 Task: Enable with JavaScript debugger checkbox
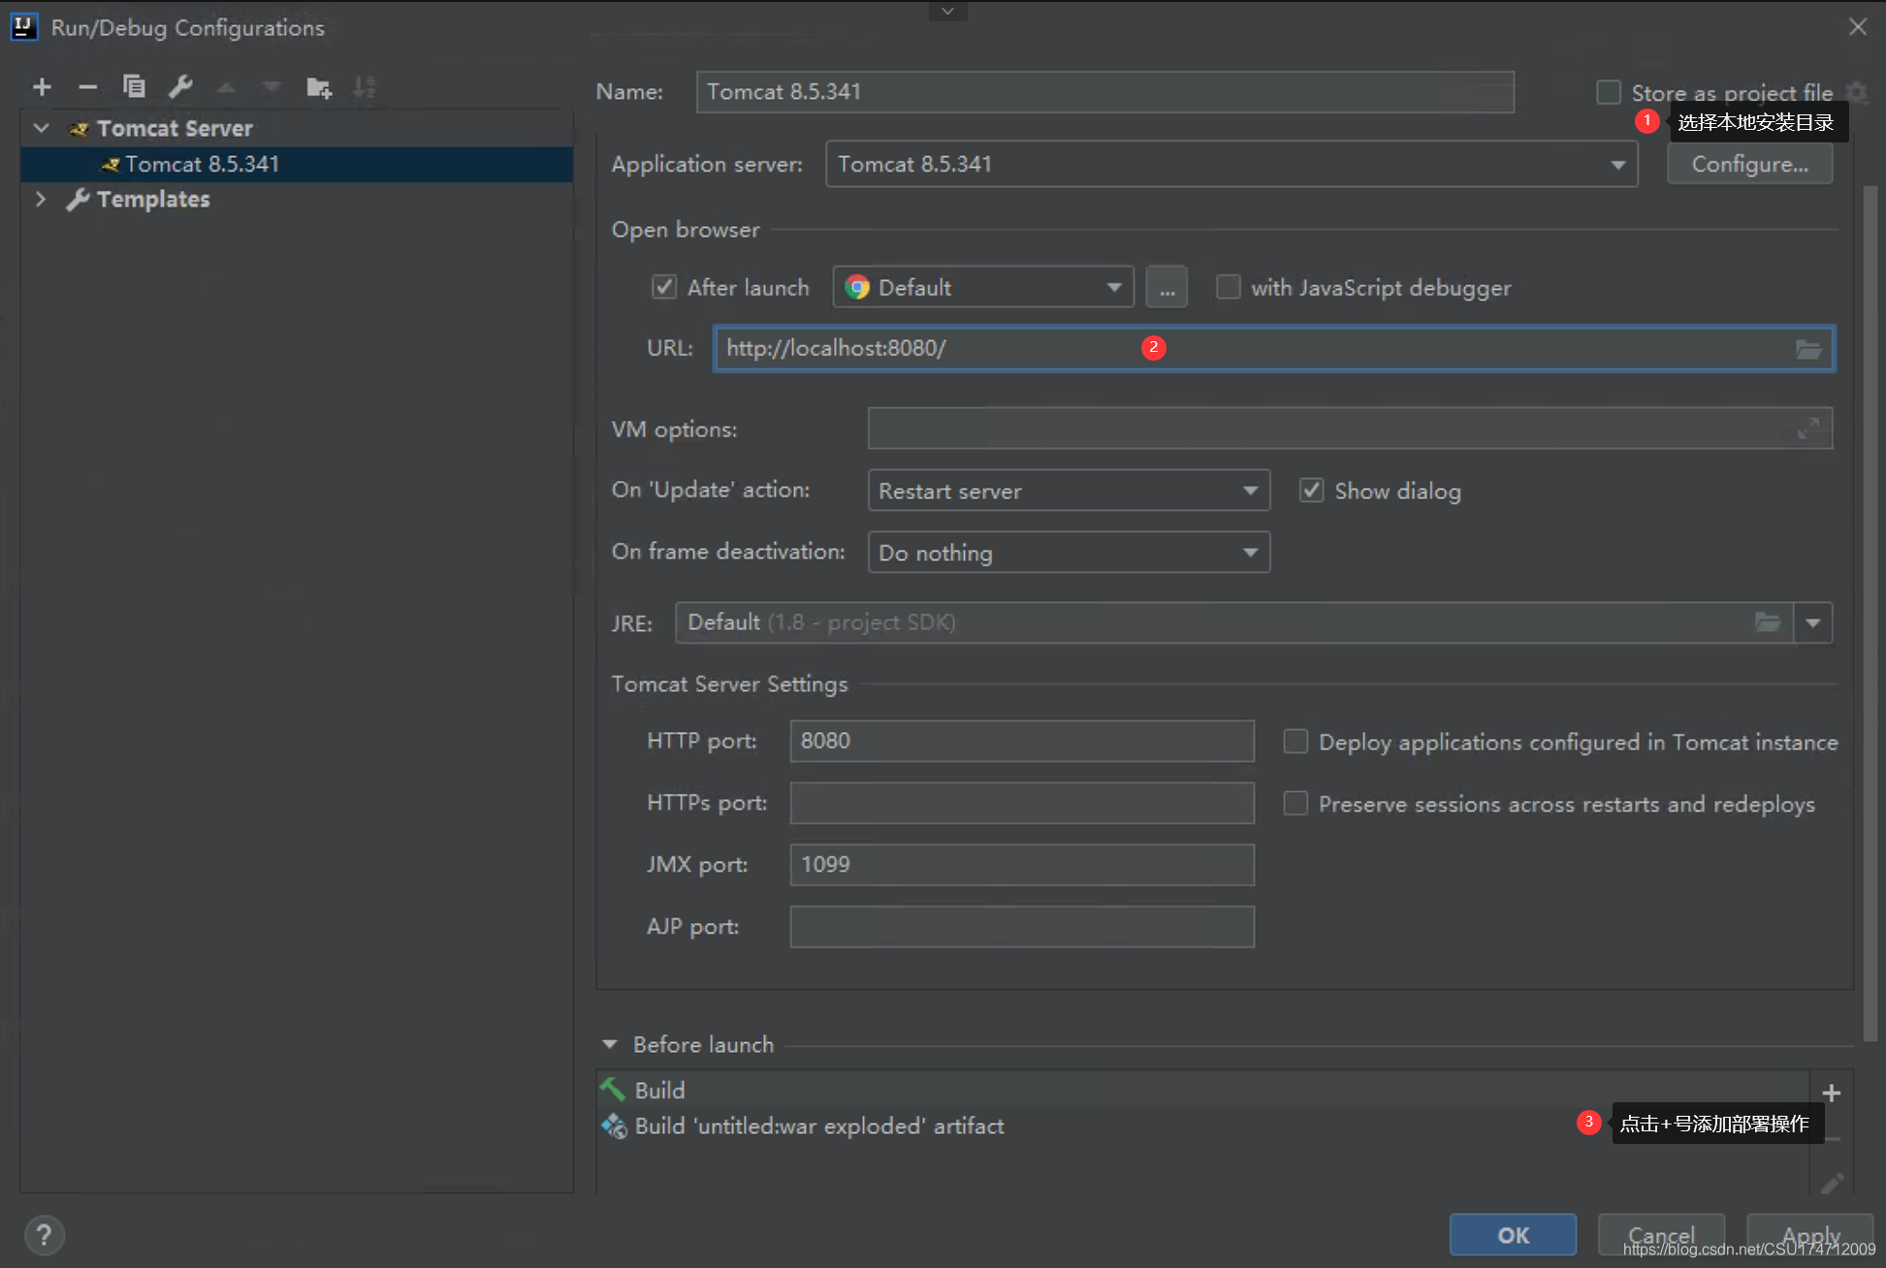(x=1229, y=287)
